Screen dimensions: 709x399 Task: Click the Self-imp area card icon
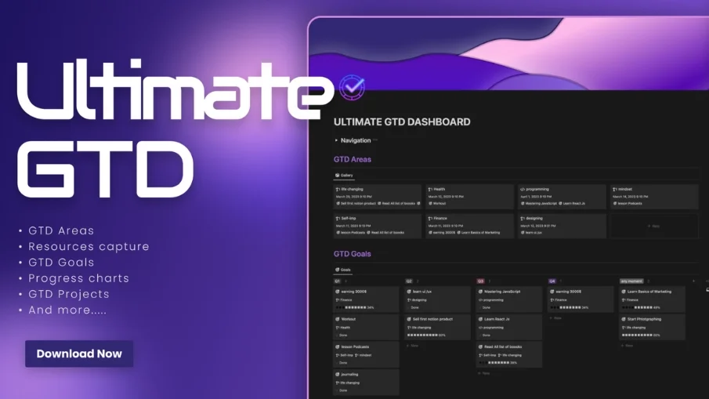tap(338, 218)
